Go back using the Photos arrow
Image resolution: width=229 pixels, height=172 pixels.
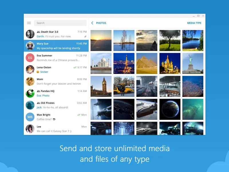click(92, 23)
